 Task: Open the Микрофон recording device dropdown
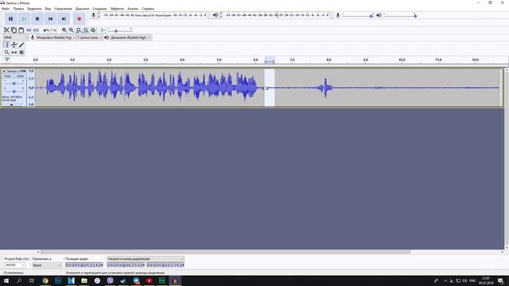(55, 37)
